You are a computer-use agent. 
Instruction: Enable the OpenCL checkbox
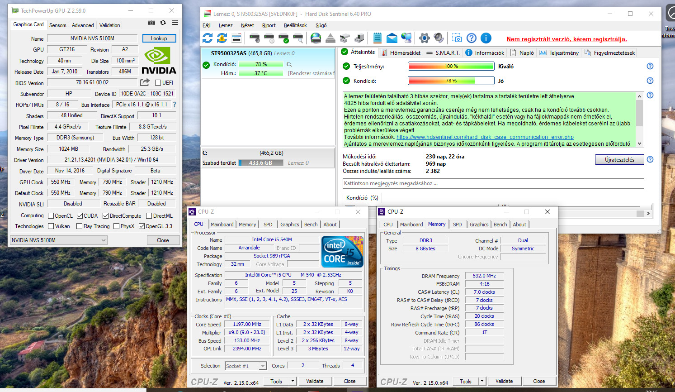pos(51,216)
